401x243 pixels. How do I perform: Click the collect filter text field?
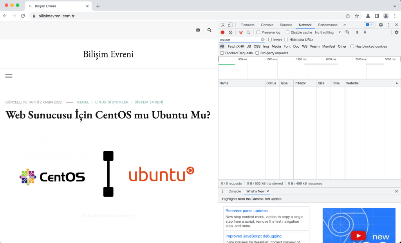240,40
